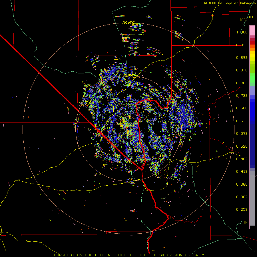Pick the bright green segment of the color scale
This screenshot has width=257, height=257.
(x=252, y=78)
